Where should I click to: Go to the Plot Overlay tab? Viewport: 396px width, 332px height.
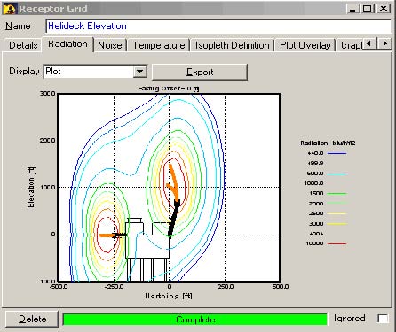pos(305,45)
